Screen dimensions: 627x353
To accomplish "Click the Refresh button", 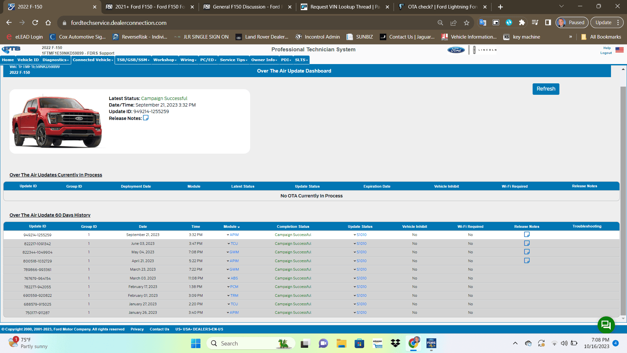I will 545,89.
